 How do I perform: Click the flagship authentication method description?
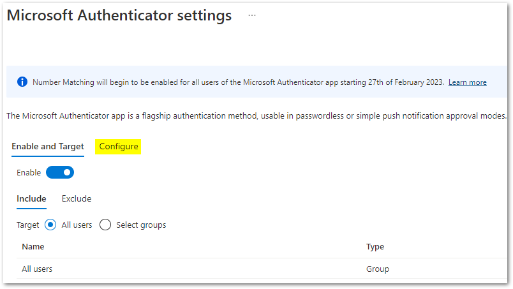(256, 116)
